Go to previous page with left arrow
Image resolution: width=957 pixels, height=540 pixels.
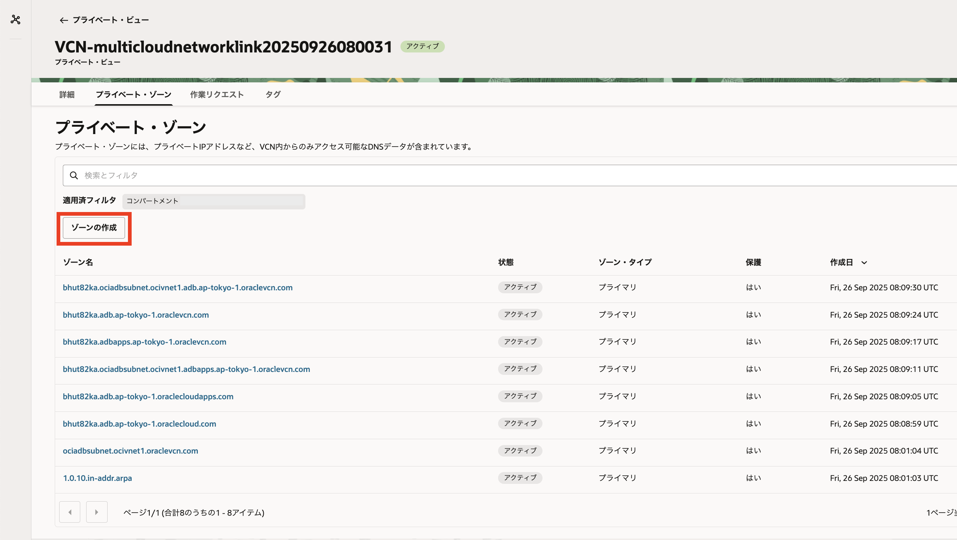[70, 512]
